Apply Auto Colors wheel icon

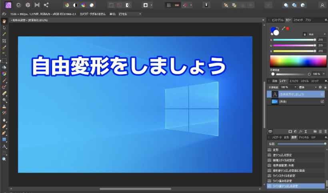point(83,5)
